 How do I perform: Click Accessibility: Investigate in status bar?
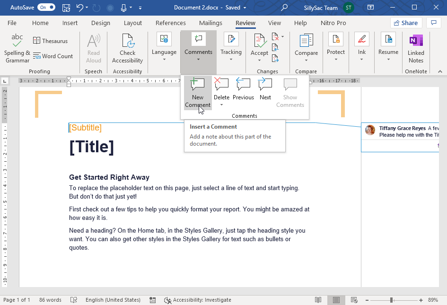pos(197,300)
